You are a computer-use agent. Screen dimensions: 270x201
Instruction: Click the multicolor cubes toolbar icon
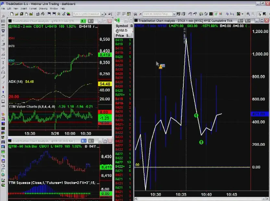68,14
